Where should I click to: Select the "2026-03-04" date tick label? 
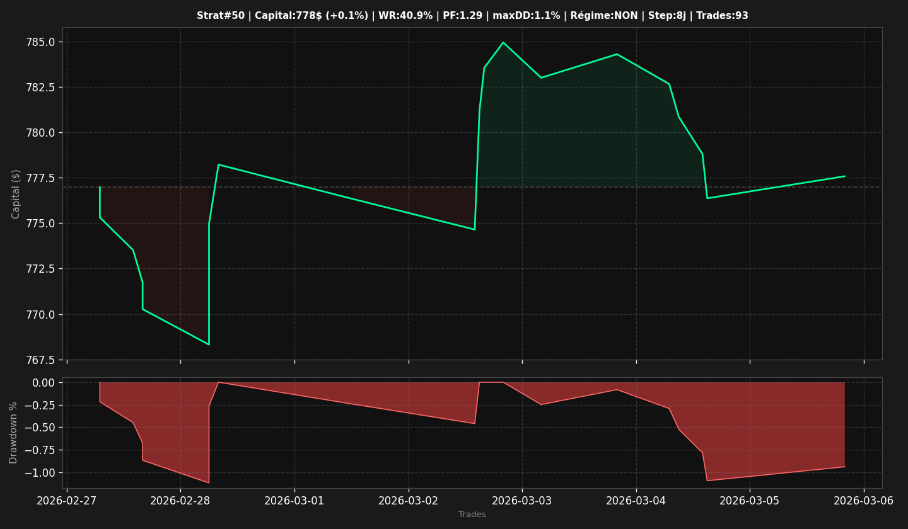point(636,501)
